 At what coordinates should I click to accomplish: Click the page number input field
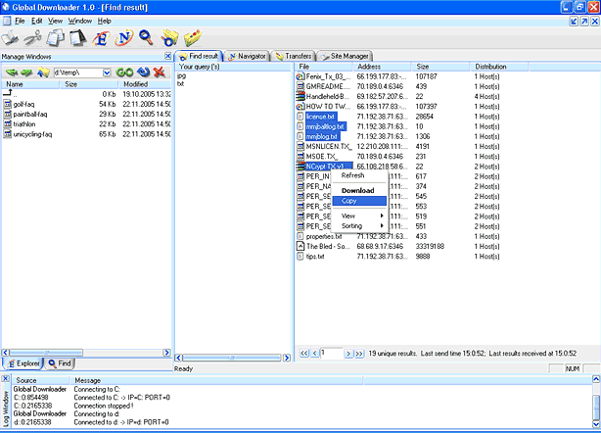click(x=331, y=353)
